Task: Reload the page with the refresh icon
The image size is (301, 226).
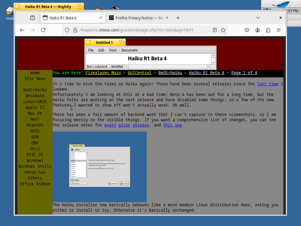Action: click(x=43, y=30)
